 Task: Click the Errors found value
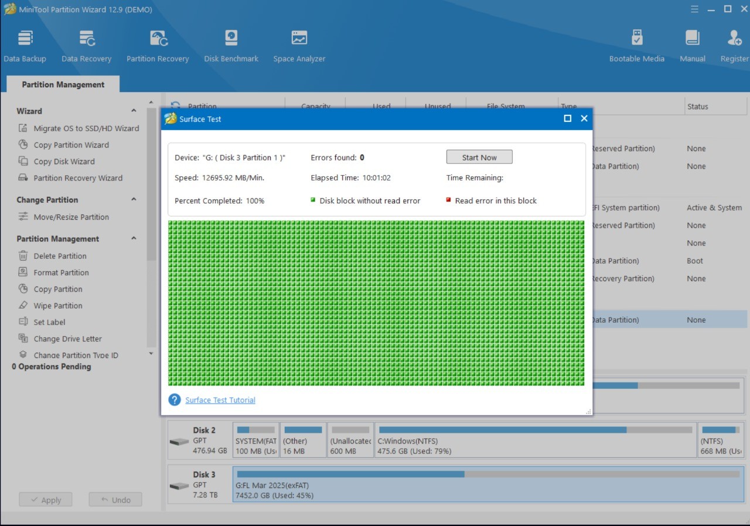tap(362, 158)
